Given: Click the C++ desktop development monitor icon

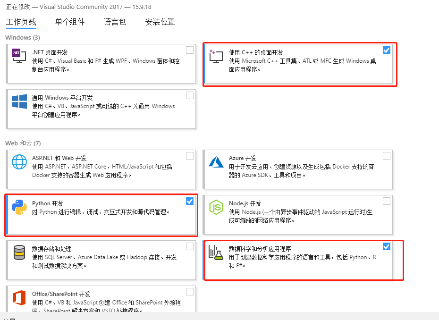Looking at the screenshot, I should pos(216,56).
